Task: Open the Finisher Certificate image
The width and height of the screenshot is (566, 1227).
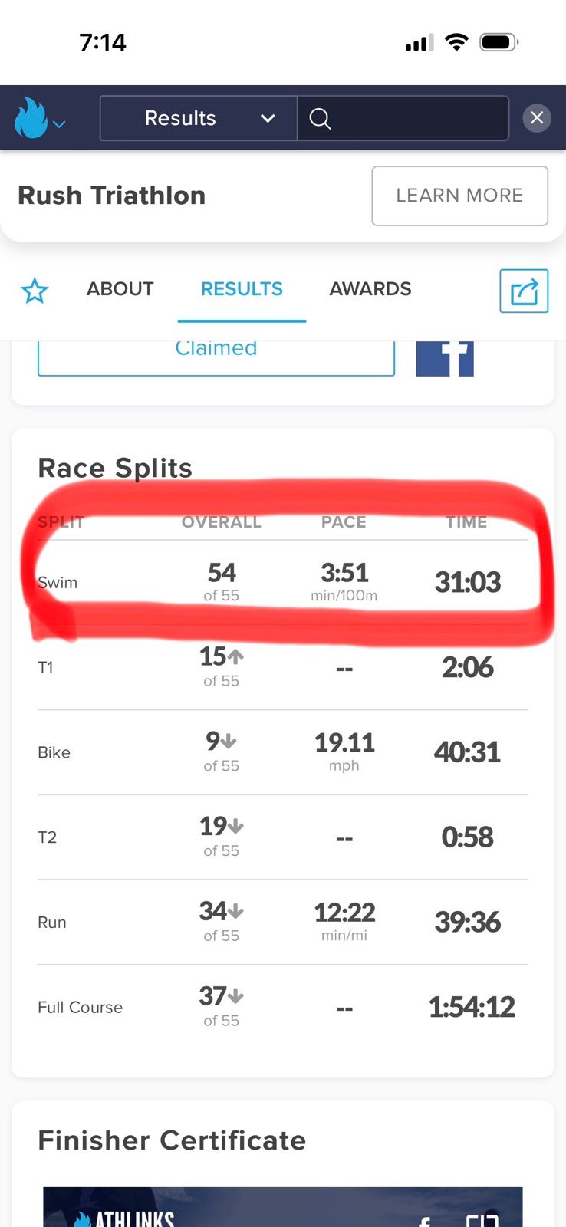Action: 282,1208
